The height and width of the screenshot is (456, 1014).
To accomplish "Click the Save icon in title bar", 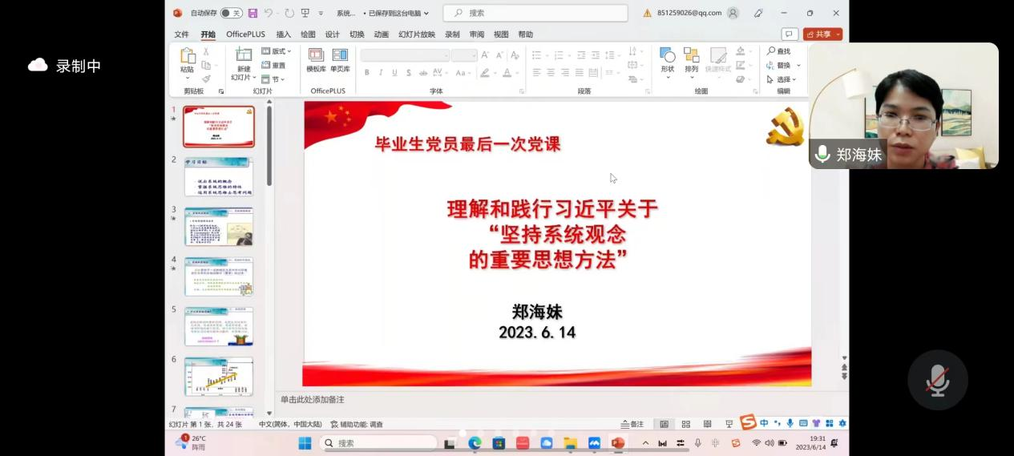I will pyautogui.click(x=252, y=13).
